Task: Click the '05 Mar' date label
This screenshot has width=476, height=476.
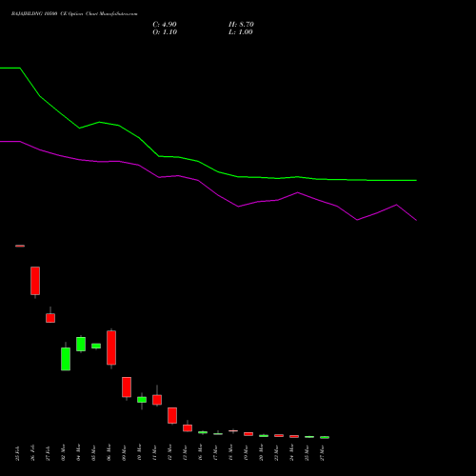Action: click(93, 452)
